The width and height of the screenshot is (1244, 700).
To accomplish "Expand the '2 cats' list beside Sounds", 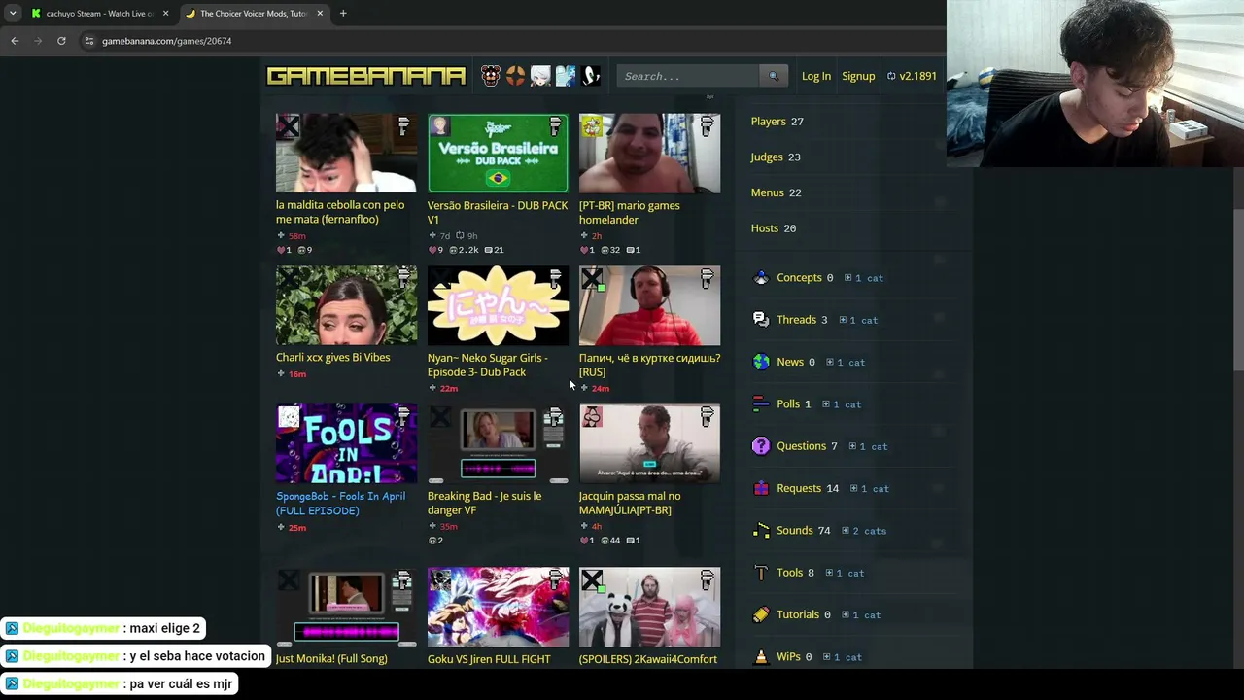I will [x=864, y=531].
